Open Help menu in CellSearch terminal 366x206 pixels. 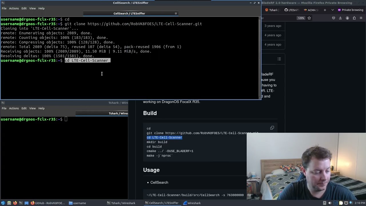tap(41, 8)
